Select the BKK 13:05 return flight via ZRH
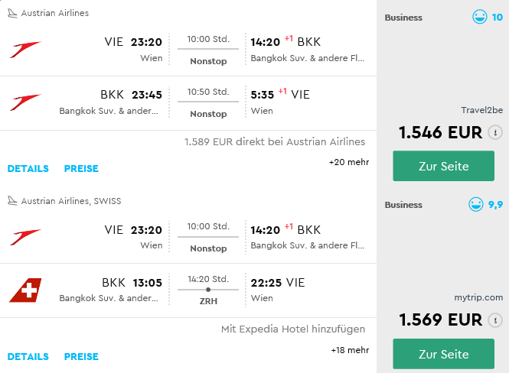Viewport: 509px width, 373px height. pyautogui.click(x=188, y=290)
